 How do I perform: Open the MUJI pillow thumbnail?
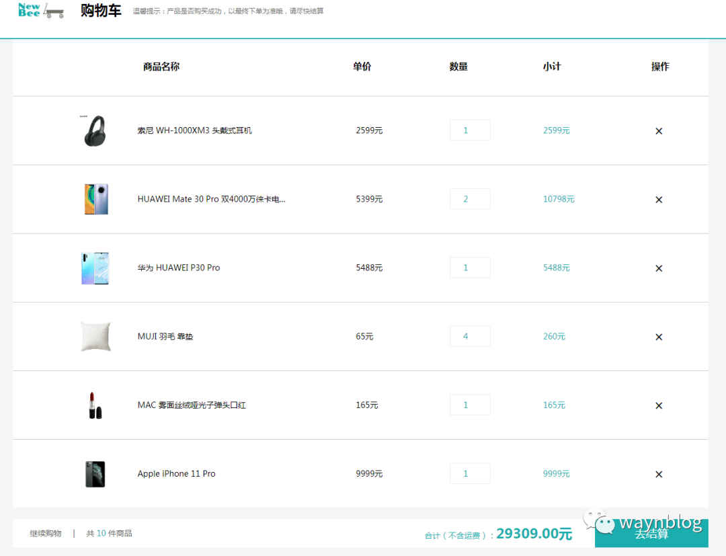coord(95,337)
